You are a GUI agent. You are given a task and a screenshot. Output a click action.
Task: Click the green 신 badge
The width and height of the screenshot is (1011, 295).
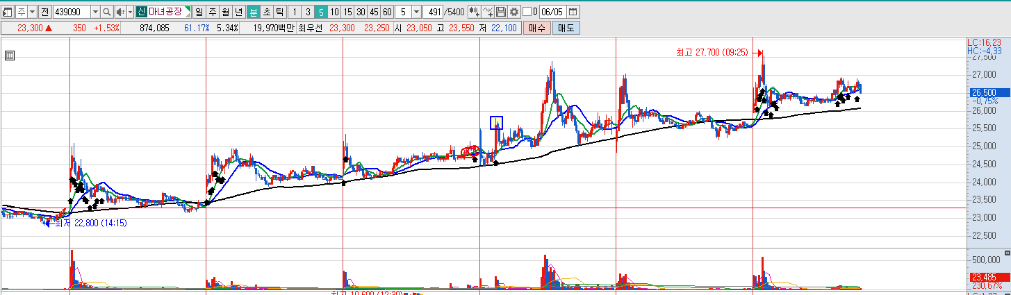point(141,12)
